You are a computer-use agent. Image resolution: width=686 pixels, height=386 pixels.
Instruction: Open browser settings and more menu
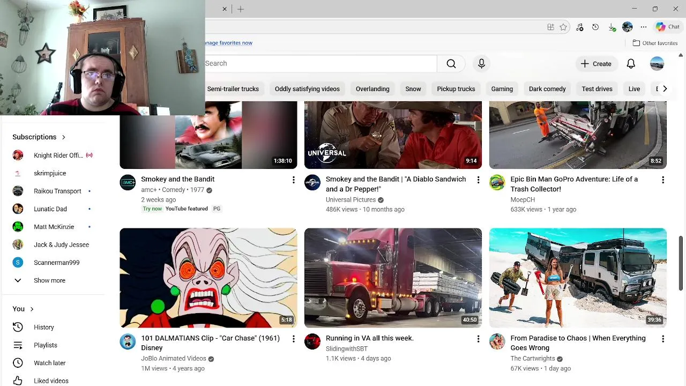644,27
